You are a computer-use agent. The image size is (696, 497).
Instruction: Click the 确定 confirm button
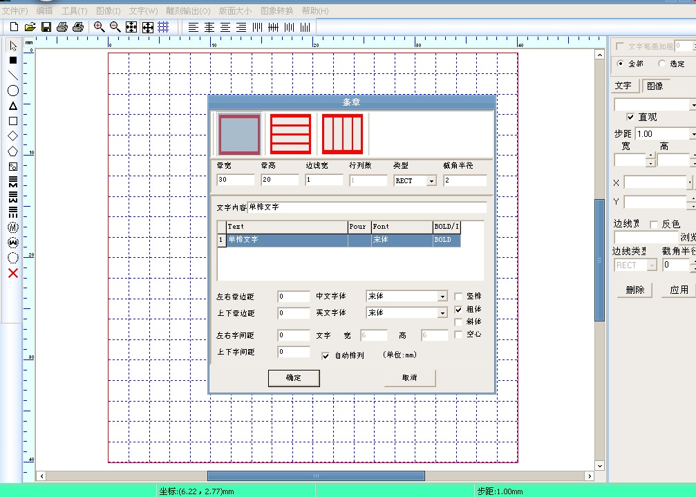294,378
